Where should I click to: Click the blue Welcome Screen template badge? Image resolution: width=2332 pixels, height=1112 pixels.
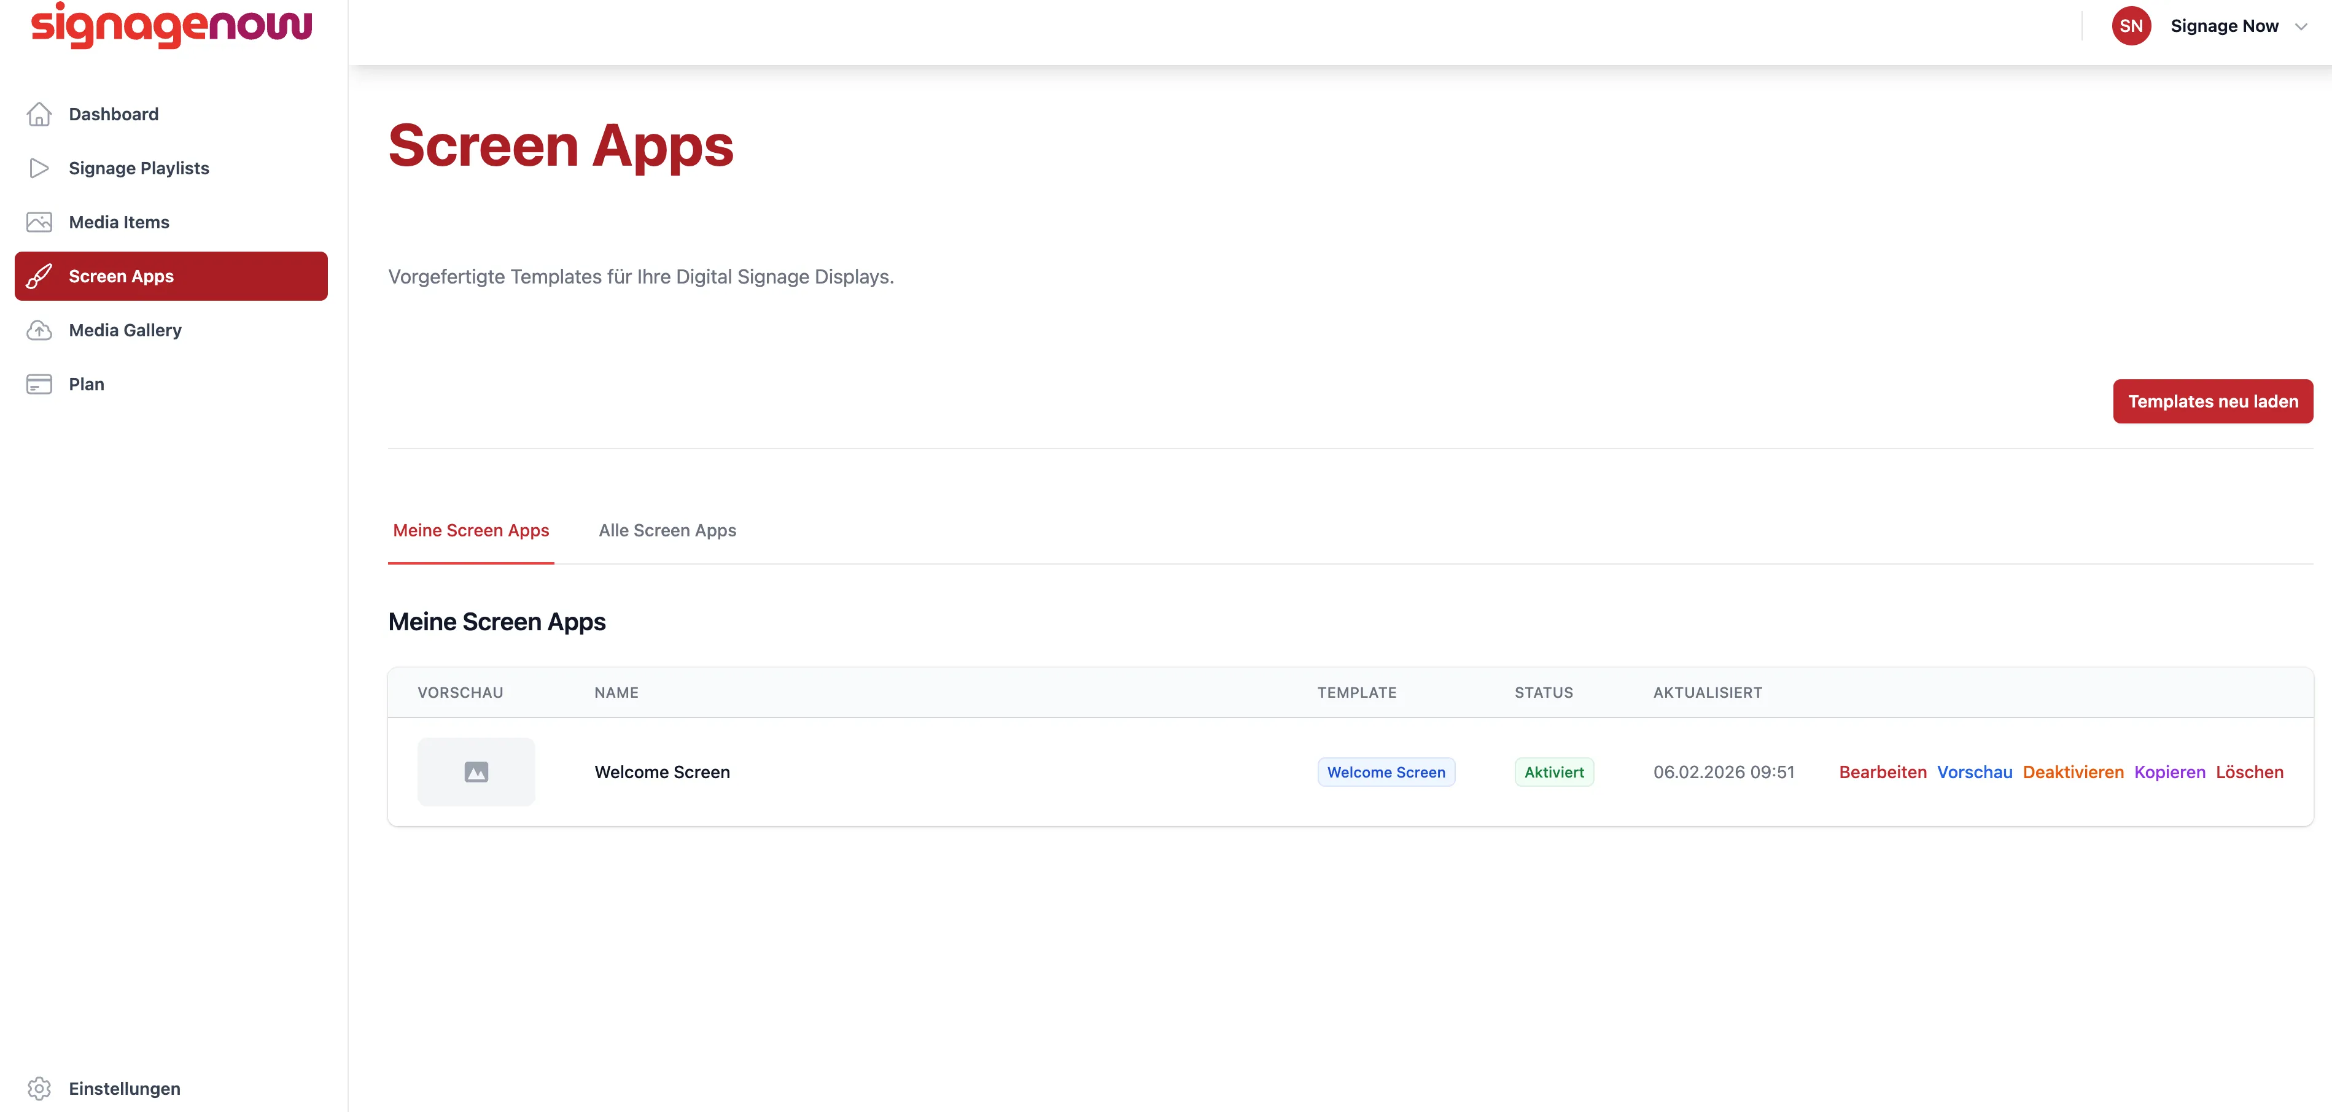[x=1386, y=773]
